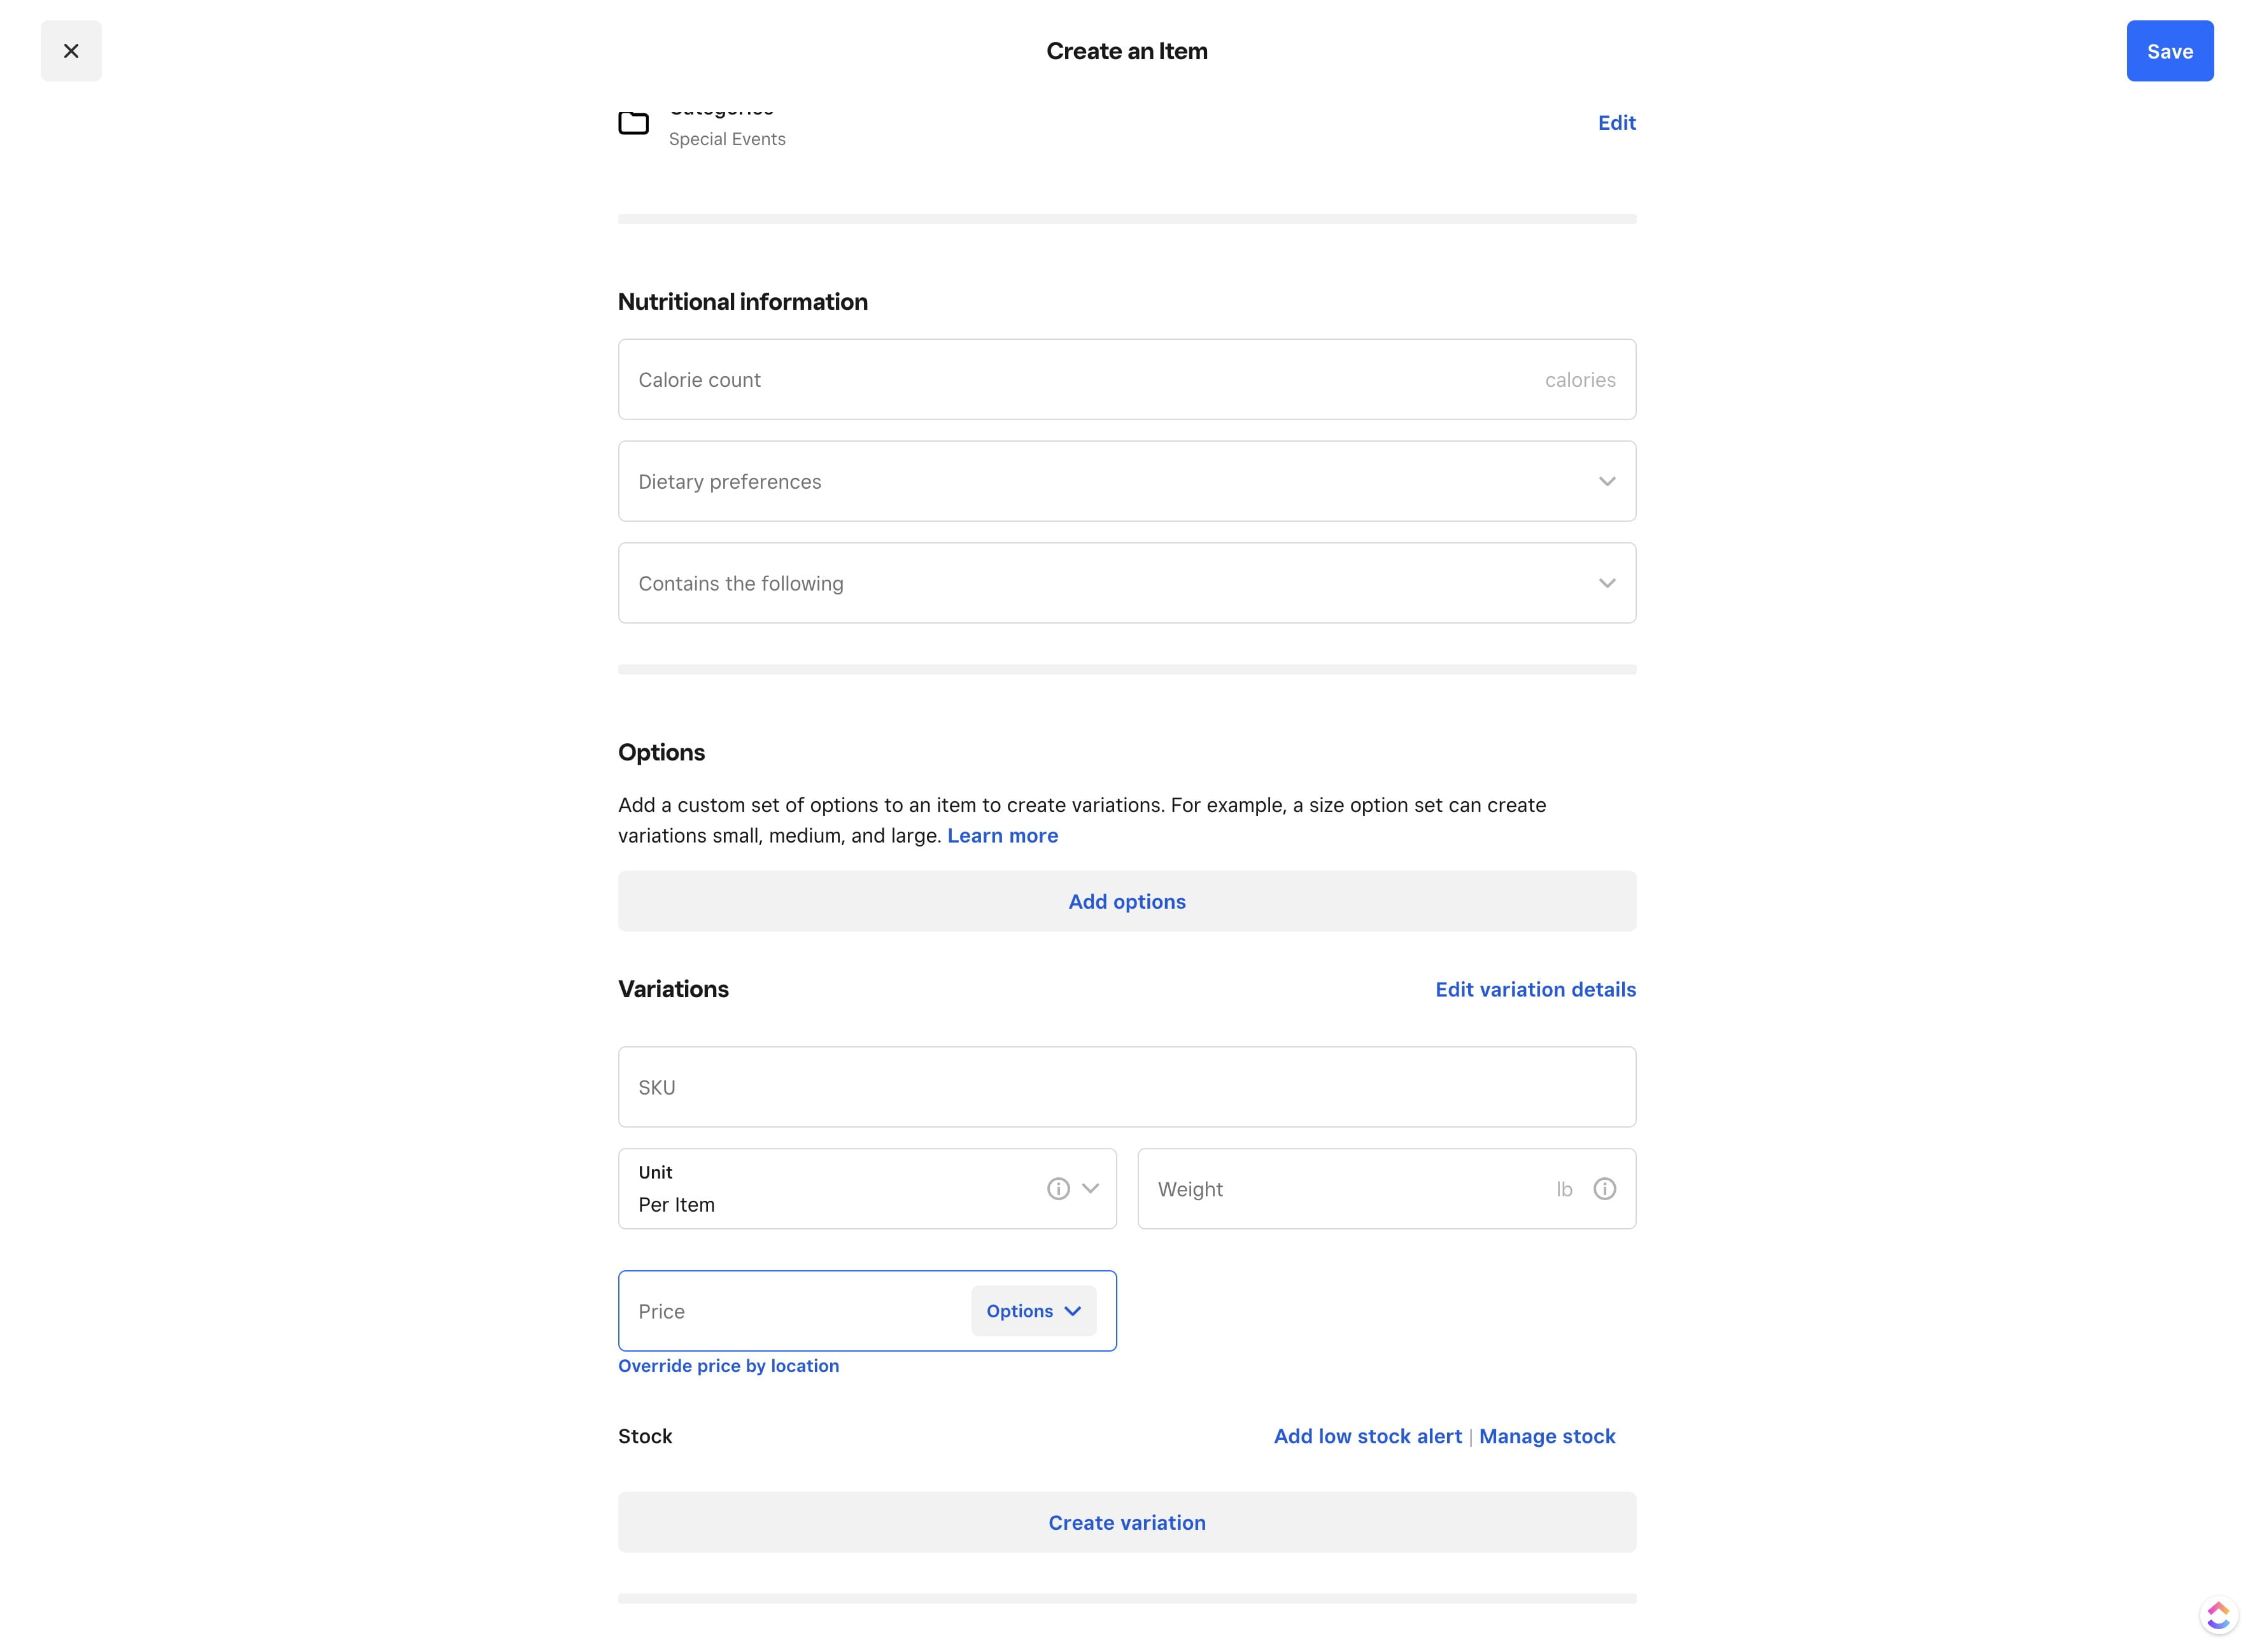The width and height of the screenshot is (2255, 1652).
Task: Expand the Dietary preferences dropdown
Action: [1126, 481]
